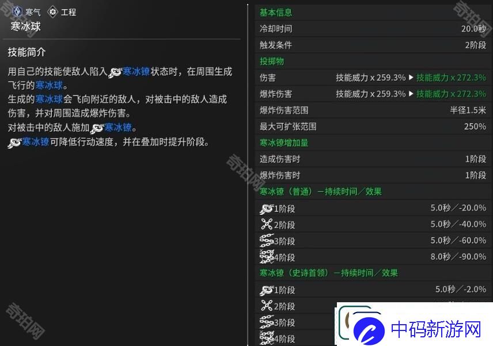Click the 2阶段 label under 寒冰镣（普通）

[285, 225]
